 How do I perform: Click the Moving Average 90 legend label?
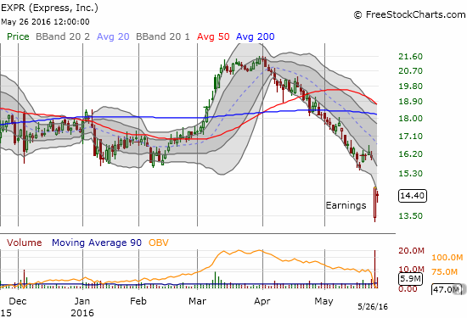point(97,243)
